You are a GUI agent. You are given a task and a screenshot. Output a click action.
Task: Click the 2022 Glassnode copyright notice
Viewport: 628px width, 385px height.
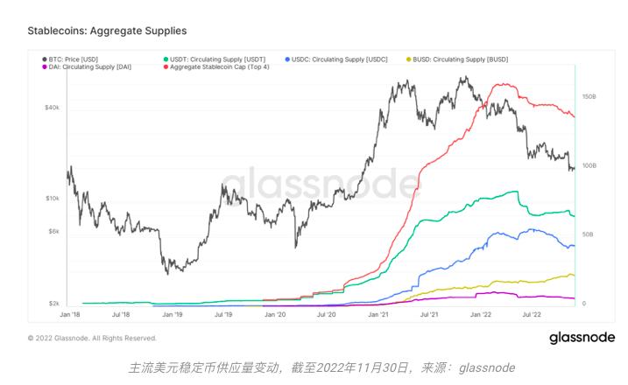[x=92, y=338]
